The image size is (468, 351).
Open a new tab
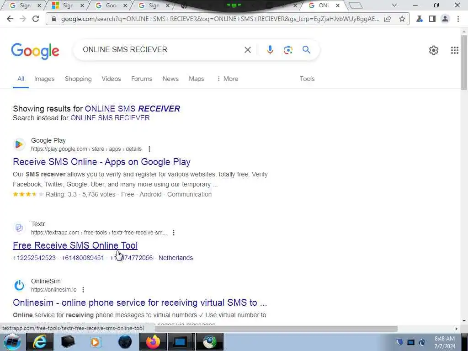point(356,5)
